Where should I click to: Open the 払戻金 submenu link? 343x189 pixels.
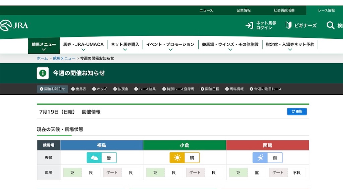tap(123, 89)
